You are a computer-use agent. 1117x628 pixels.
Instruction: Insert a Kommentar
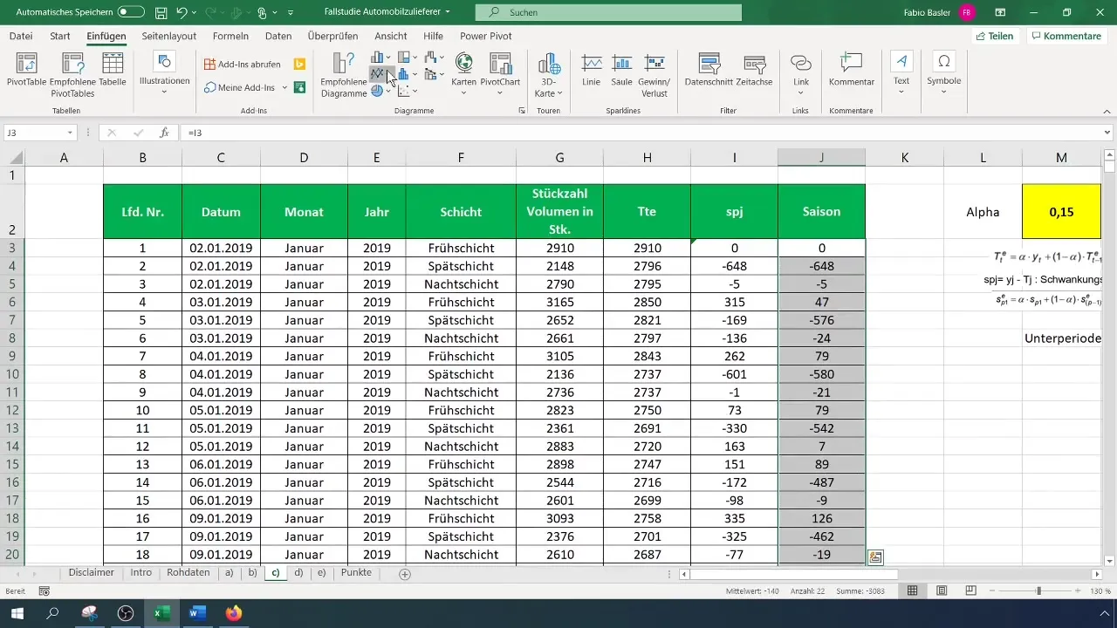[x=852, y=70]
